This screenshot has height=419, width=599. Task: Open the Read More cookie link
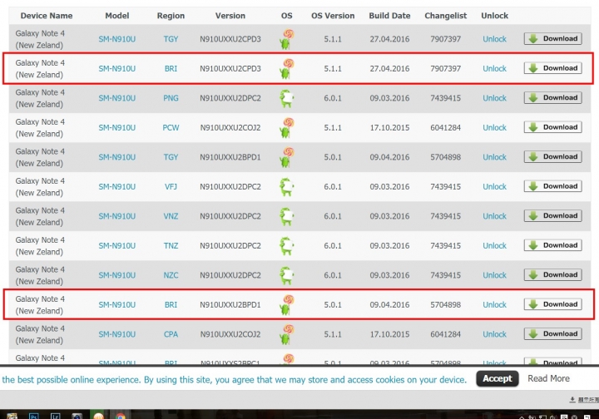(x=548, y=378)
